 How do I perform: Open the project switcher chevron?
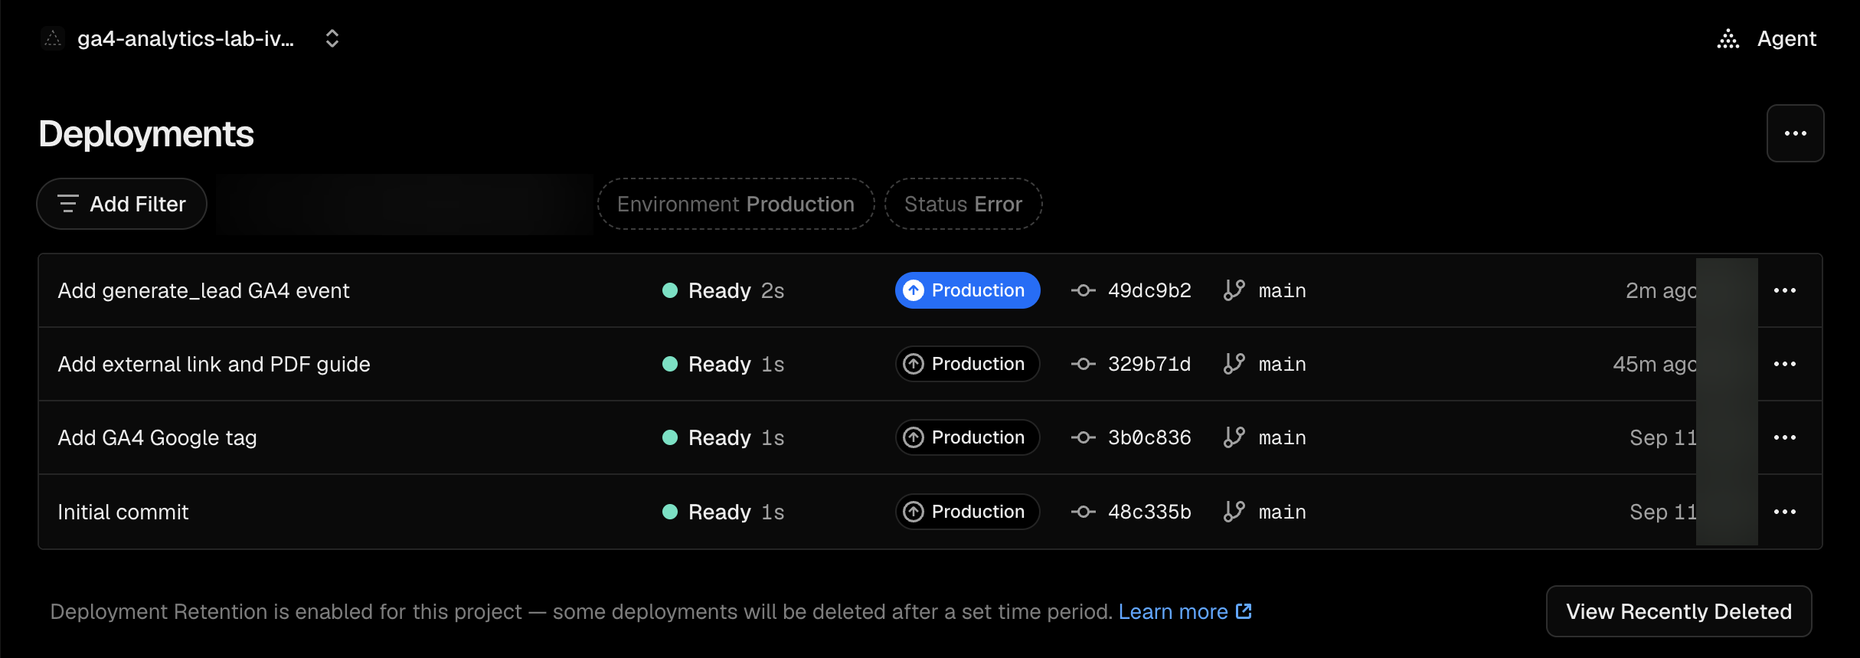coord(332,38)
